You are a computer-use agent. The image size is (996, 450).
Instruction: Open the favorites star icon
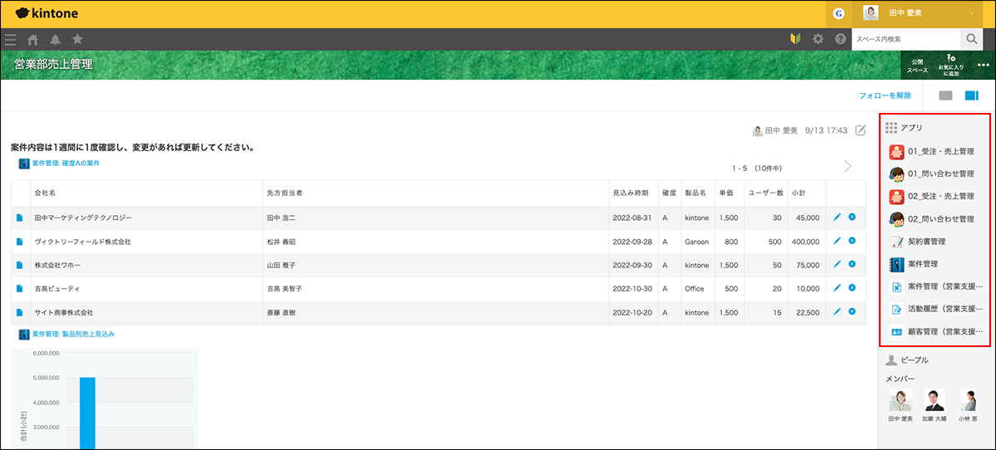pos(77,39)
